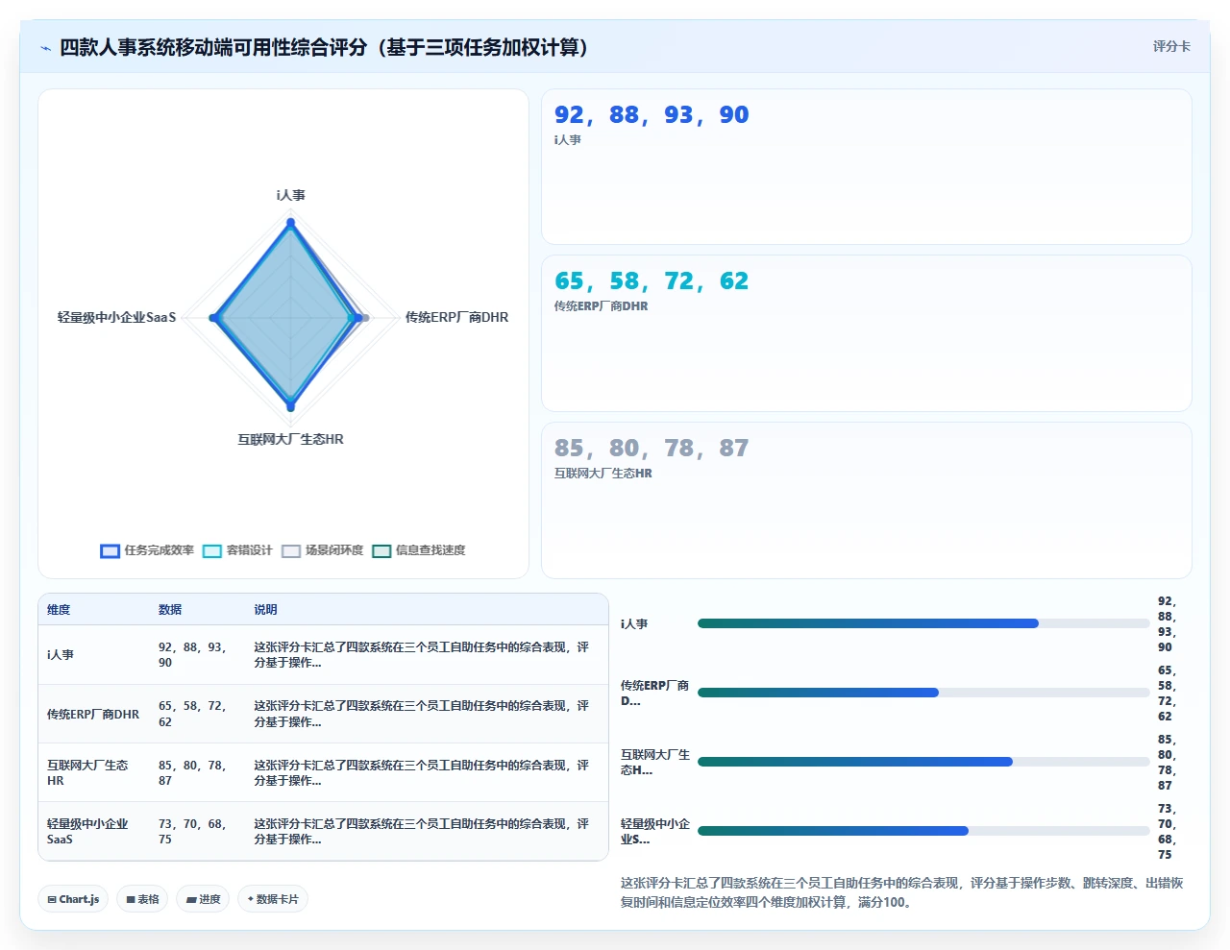Click values 73, 70, 68, 75 beside progress
Viewport: 1230px width, 950px height.
click(x=1168, y=832)
